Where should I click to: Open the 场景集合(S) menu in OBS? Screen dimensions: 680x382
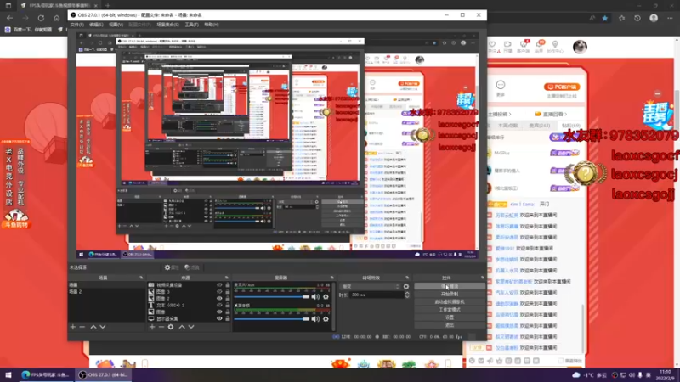coord(167,25)
